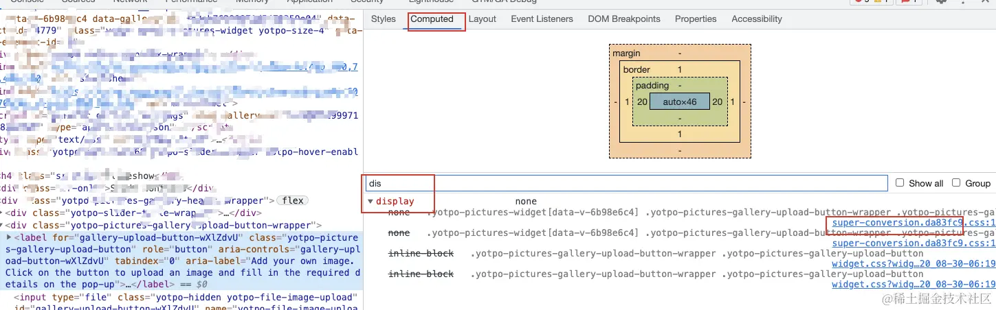Select the display property name
Image resolution: width=996 pixels, height=310 pixels.
[395, 202]
